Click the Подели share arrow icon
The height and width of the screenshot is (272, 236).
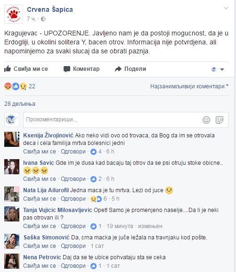point(118,69)
